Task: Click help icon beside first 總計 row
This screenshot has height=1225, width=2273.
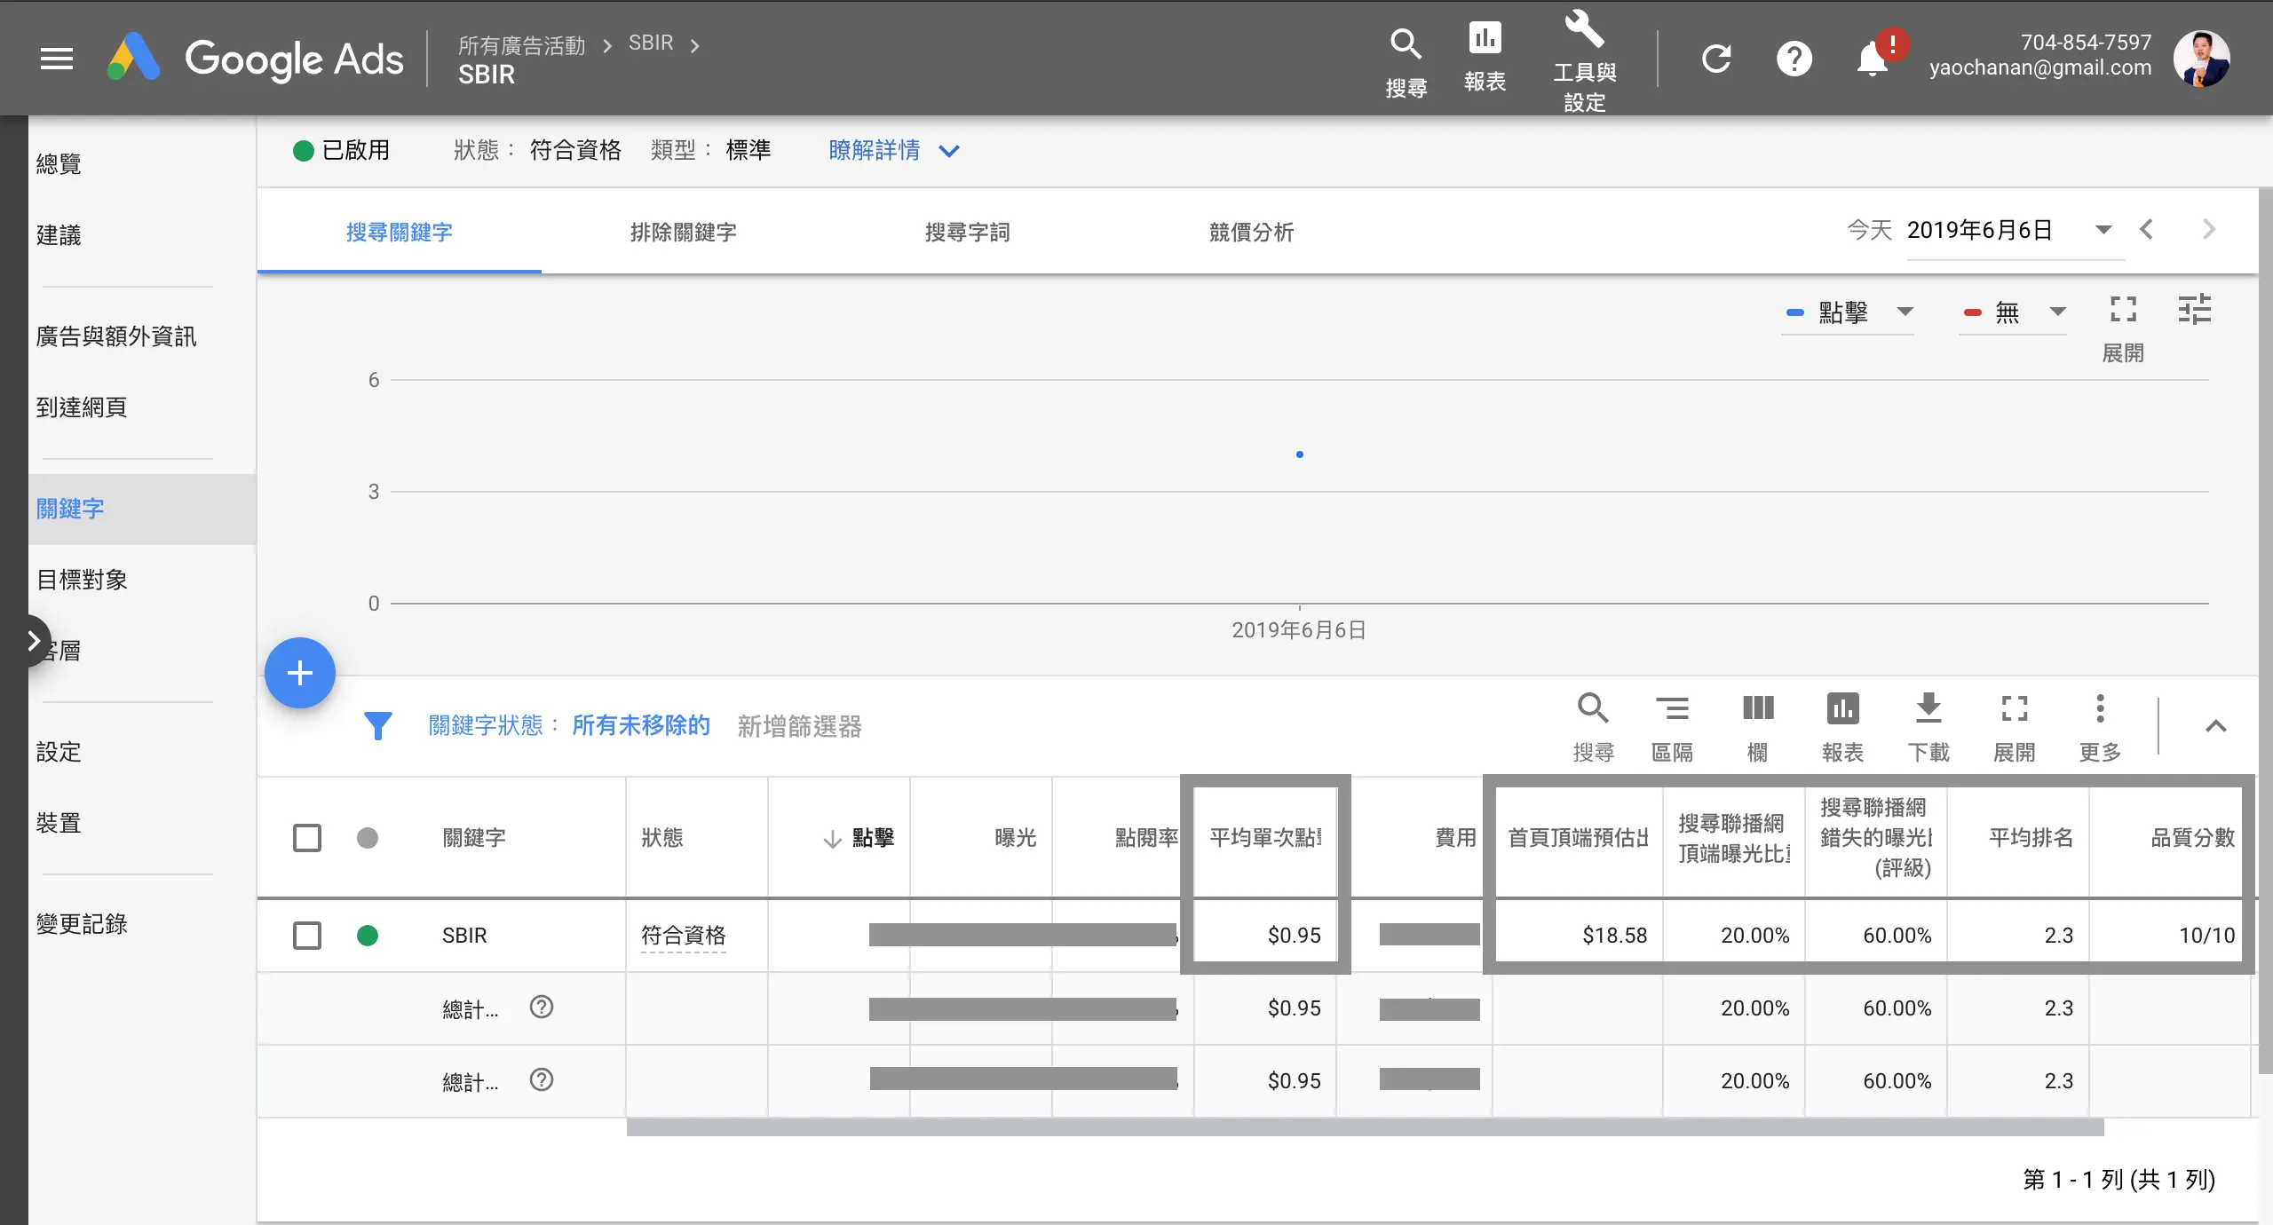Action: tap(541, 1007)
